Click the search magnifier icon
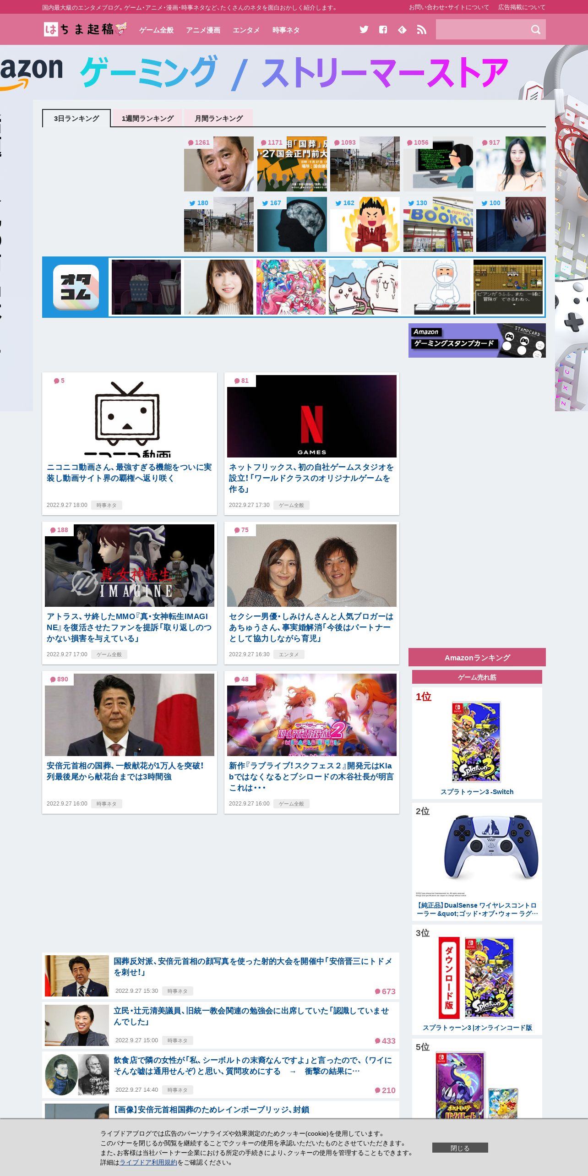 (x=535, y=30)
